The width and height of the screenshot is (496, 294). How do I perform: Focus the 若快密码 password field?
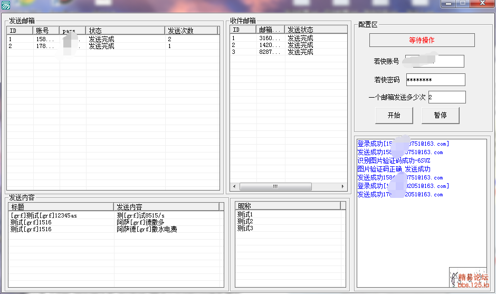[435, 80]
